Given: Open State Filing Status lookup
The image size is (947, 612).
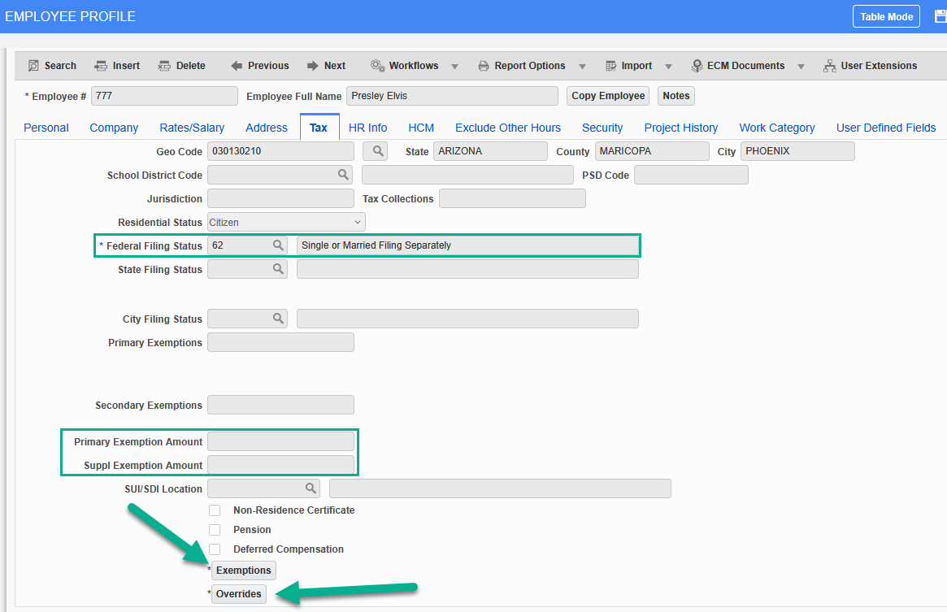Looking at the screenshot, I should point(278,269).
